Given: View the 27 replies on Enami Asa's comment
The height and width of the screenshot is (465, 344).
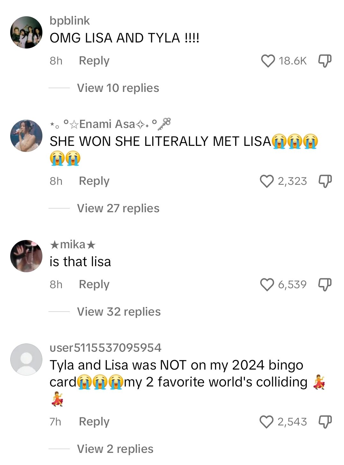Looking at the screenshot, I should tap(118, 208).
